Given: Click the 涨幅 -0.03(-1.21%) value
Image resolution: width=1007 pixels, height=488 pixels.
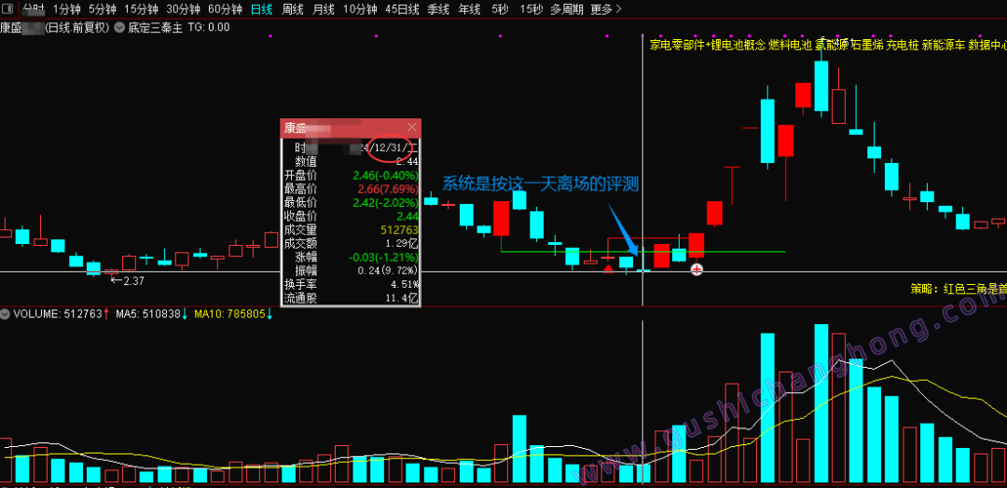Looking at the screenshot, I should (x=383, y=257).
